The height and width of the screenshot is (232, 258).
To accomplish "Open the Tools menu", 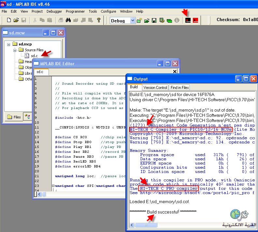I will point(93,11).
